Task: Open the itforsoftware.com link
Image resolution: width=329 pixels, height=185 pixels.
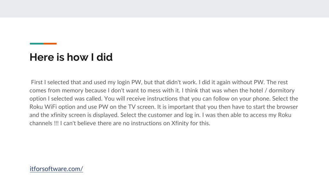Action: coord(56,169)
